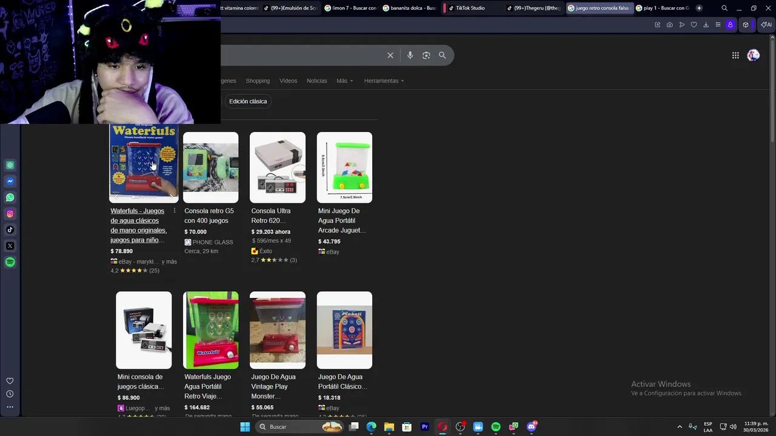Switch to the TikTok Studio tab

tap(471, 8)
